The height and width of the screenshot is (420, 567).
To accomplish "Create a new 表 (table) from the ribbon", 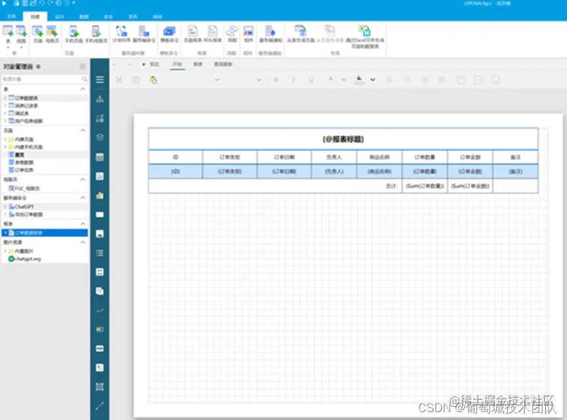I will click(8, 35).
